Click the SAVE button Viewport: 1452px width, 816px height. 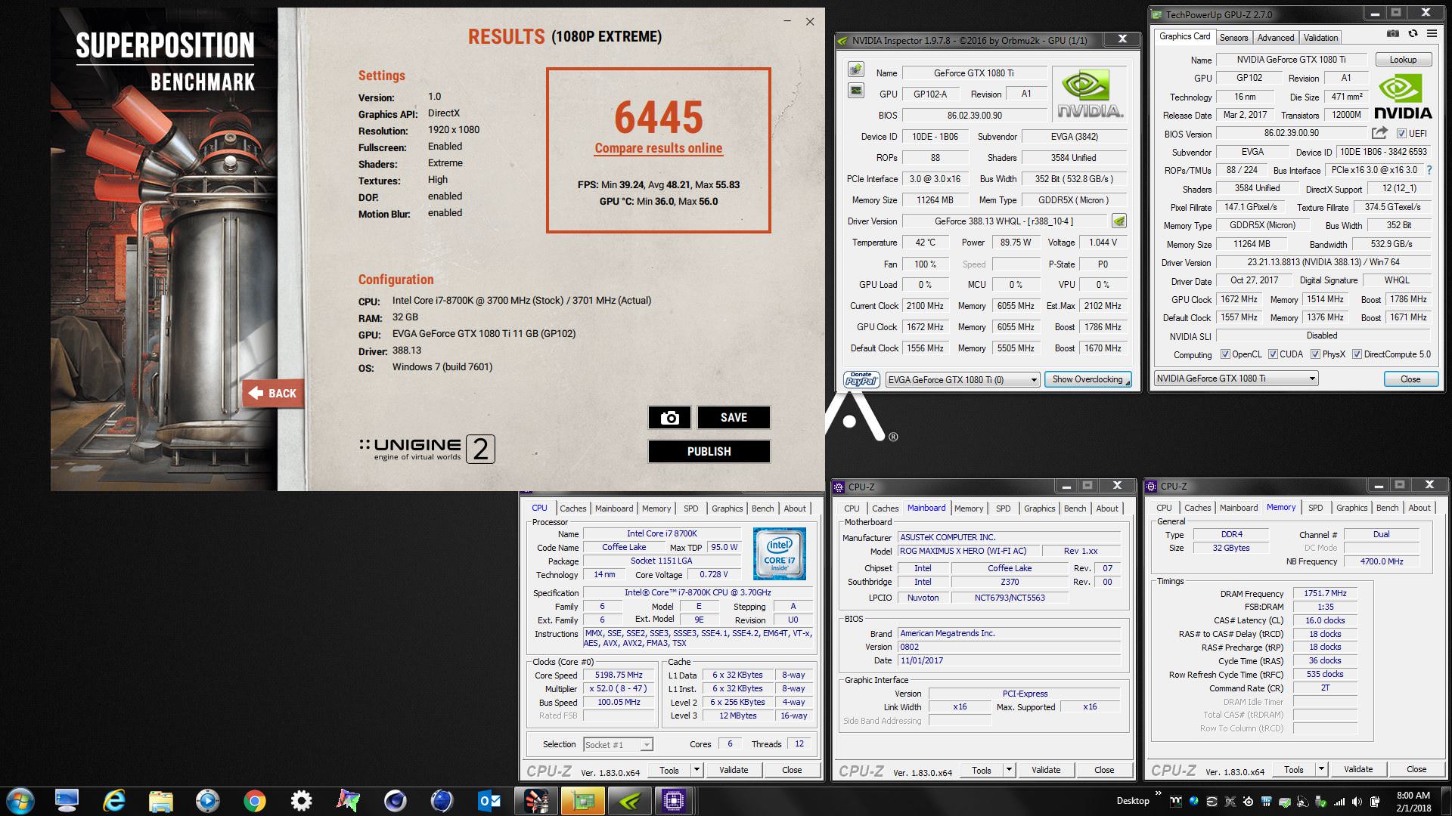734,418
